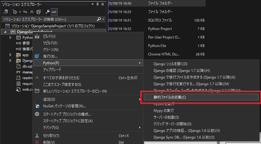
Task: Click サーバーの起動(S) menu entry
Action: [x=166, y=117]
